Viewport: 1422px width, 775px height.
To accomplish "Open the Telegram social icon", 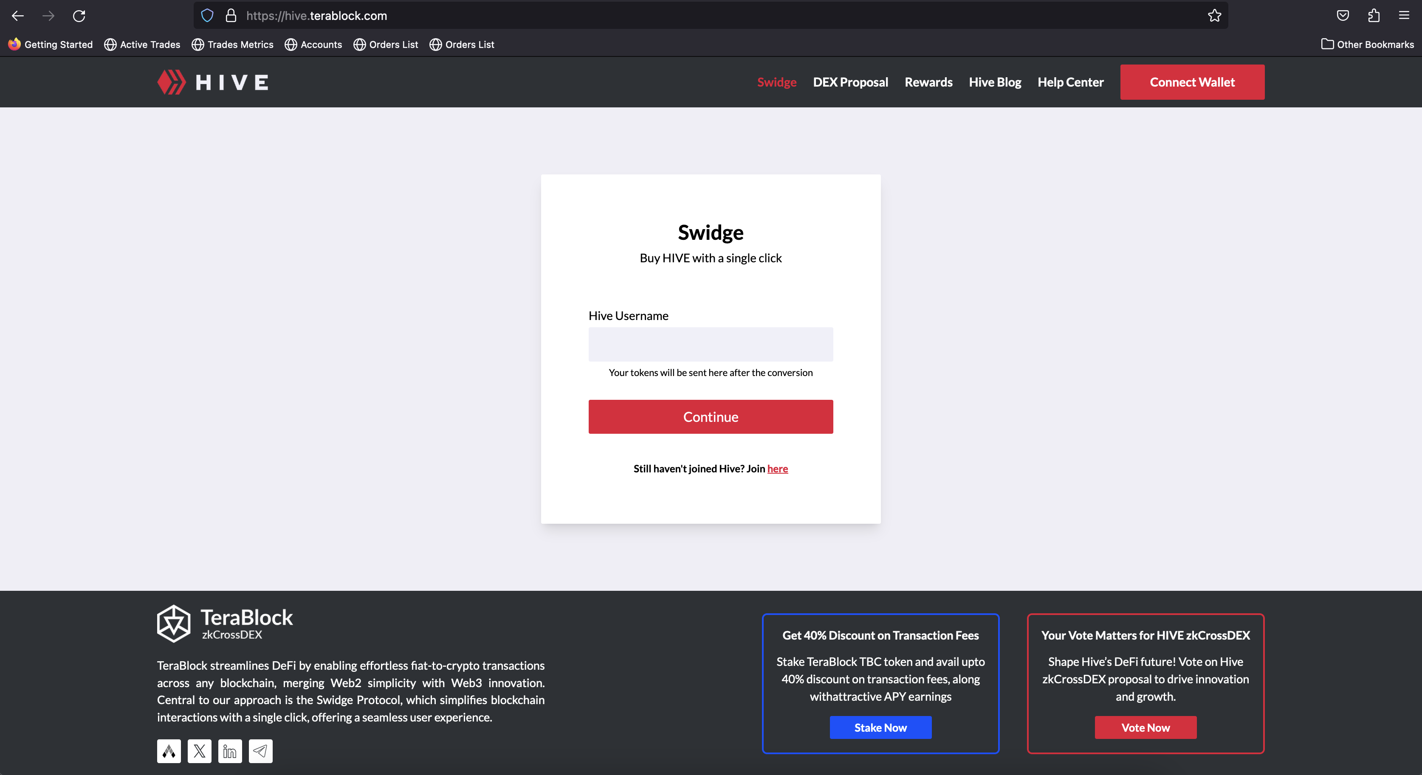I will tap(260, 751).
